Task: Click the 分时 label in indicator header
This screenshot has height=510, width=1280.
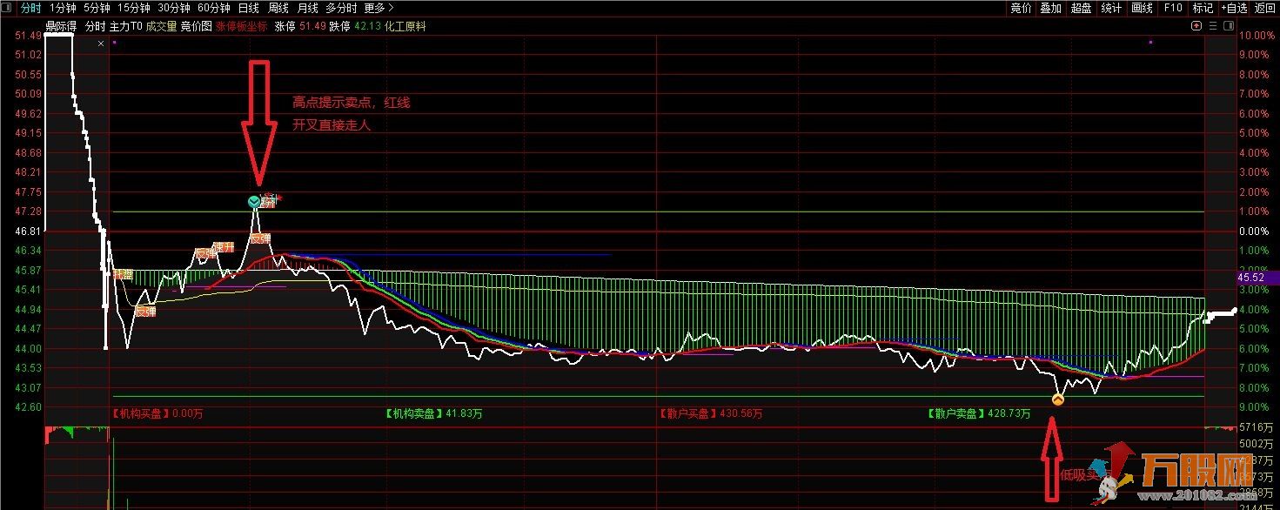Action: tap(95, 27)
